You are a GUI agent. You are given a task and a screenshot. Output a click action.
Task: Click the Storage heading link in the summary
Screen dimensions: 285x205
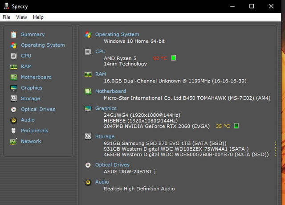pyautogui.click(x=105, y=137)
